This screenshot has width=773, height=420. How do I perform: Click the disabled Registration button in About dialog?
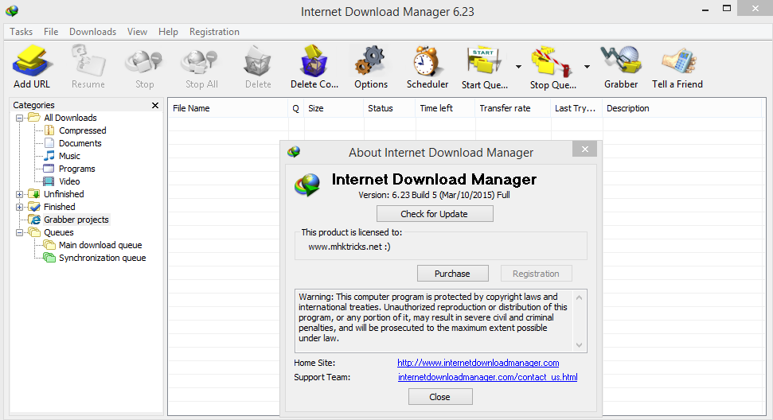[x=537, y=274]
